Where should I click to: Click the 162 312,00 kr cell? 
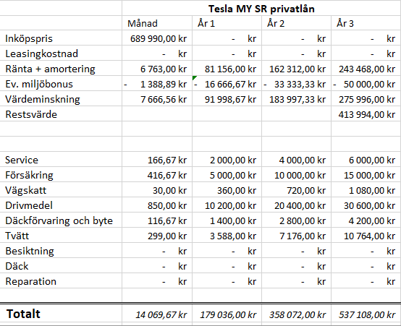pyautogui.click(x=296, y=69)
